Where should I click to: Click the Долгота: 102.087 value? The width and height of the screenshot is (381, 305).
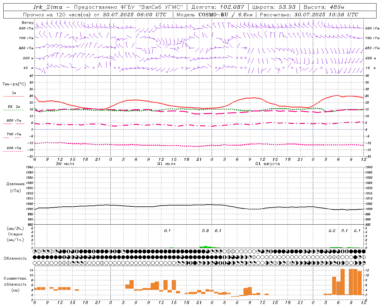tap(218, 7)
